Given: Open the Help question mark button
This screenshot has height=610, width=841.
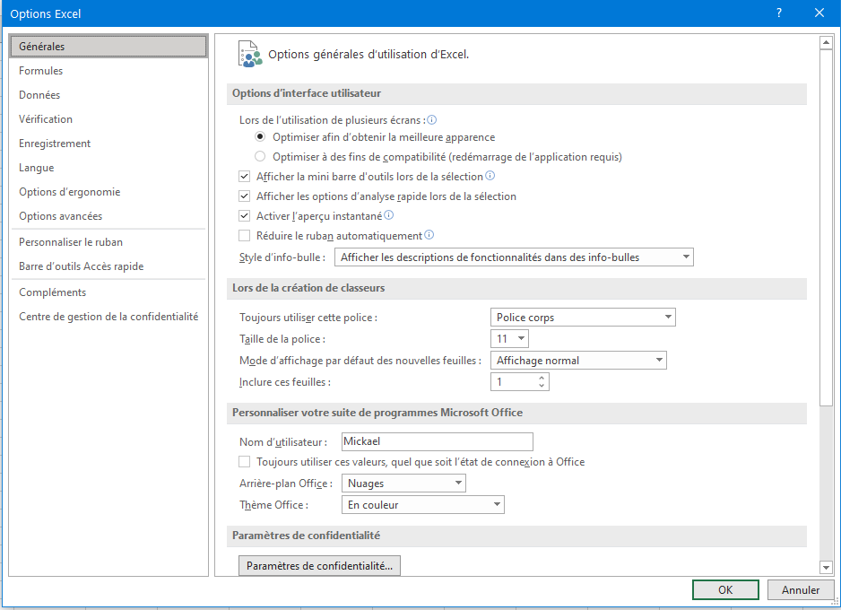Looking at the screenshot, I should [x=779, y=13].
